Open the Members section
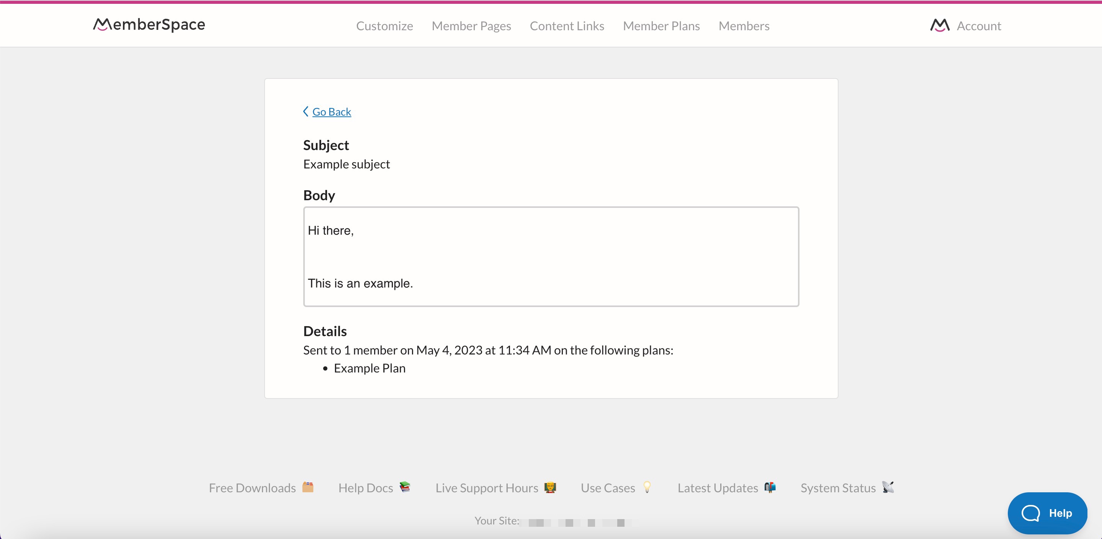The image size is (1102, 539). click(x=744, y=26)
